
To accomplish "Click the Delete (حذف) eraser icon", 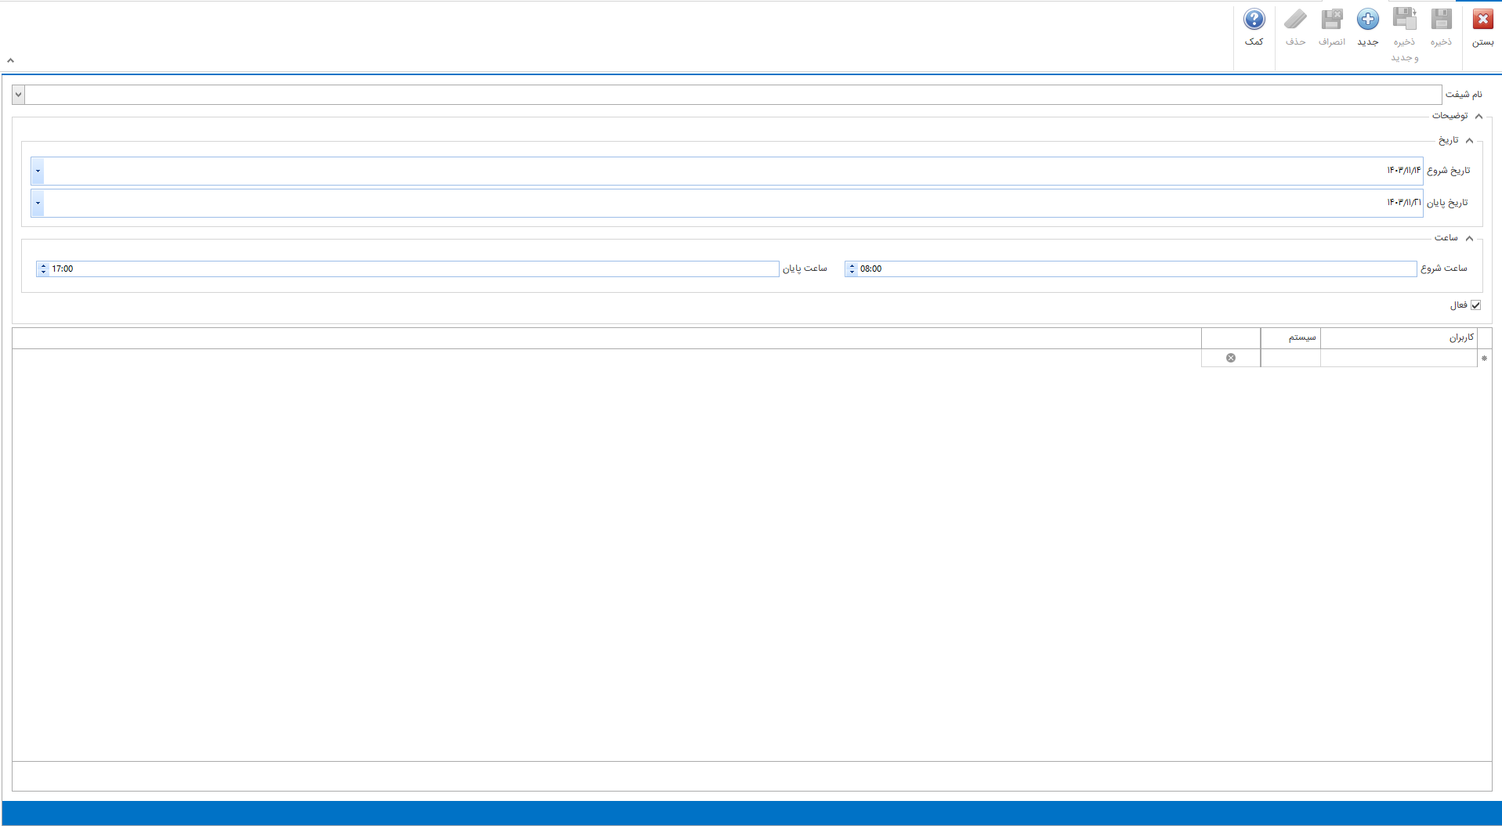I will (1295, 20).
